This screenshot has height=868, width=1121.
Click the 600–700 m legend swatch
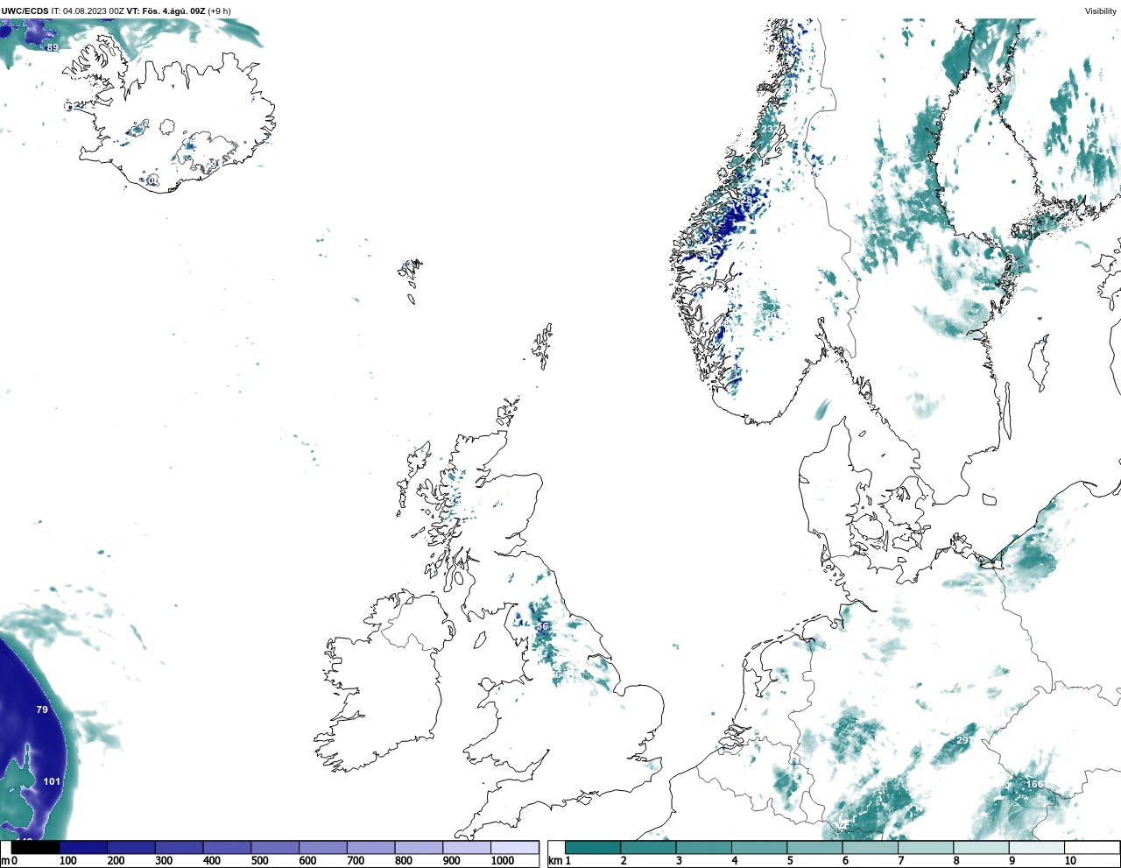pos(322,847)
